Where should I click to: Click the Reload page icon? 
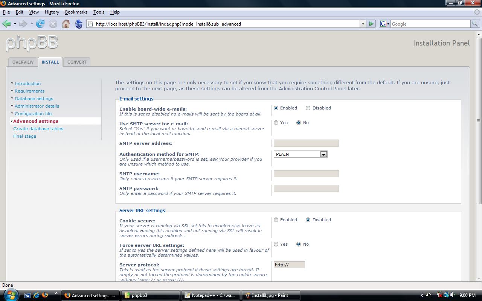click(40, 24)
